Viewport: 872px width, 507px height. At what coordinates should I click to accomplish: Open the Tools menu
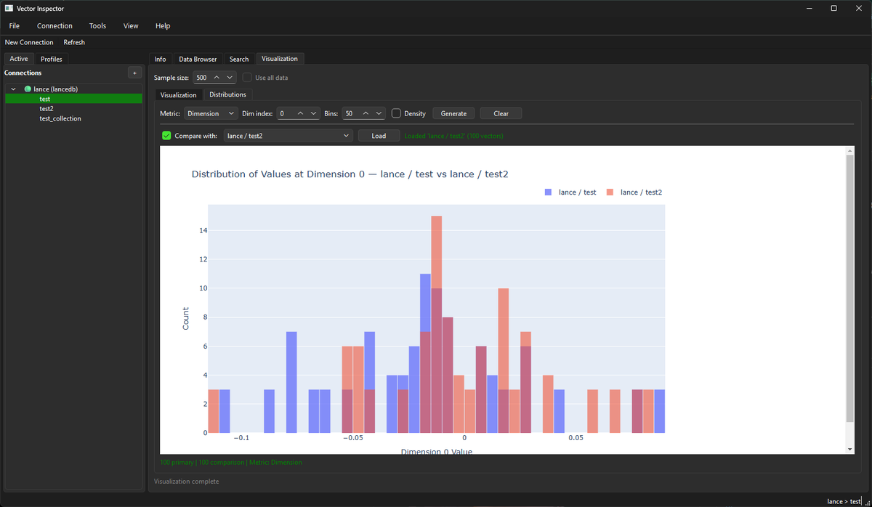[x=97, y=25]
